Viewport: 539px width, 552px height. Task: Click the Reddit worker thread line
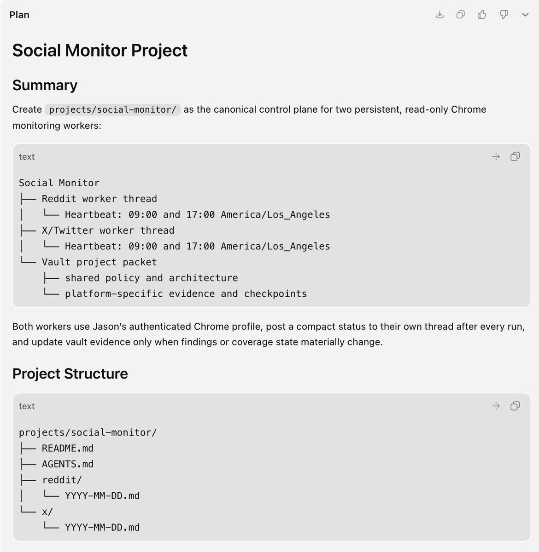point(100,199)
